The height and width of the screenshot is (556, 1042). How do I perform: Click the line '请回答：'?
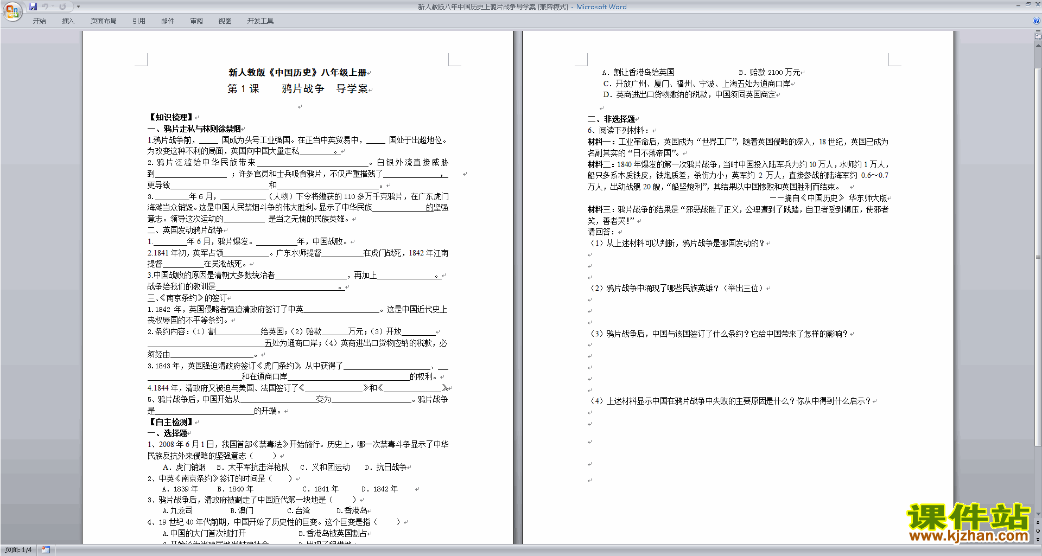click(x=601, y=232)
